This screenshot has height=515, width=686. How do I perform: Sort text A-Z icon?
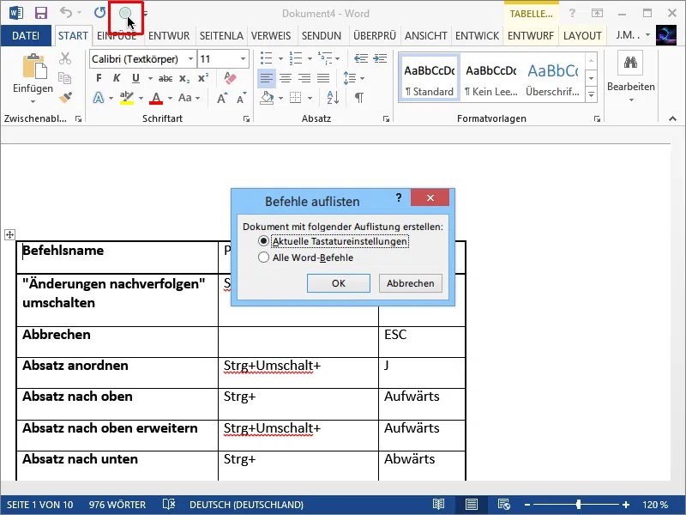333,97
